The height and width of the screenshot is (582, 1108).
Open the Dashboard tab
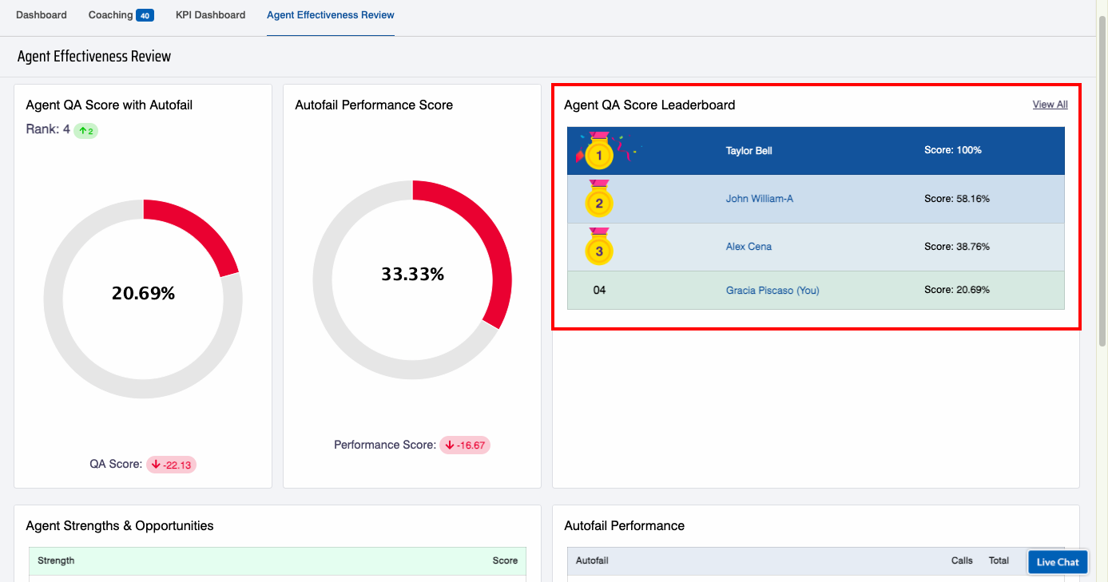coord(42,15)
